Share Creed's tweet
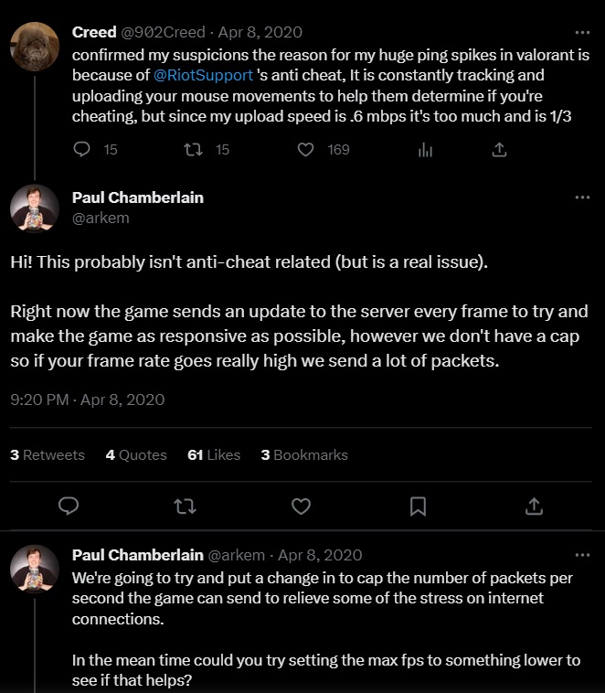Screen dimensions: 605x693 (499, 149)
